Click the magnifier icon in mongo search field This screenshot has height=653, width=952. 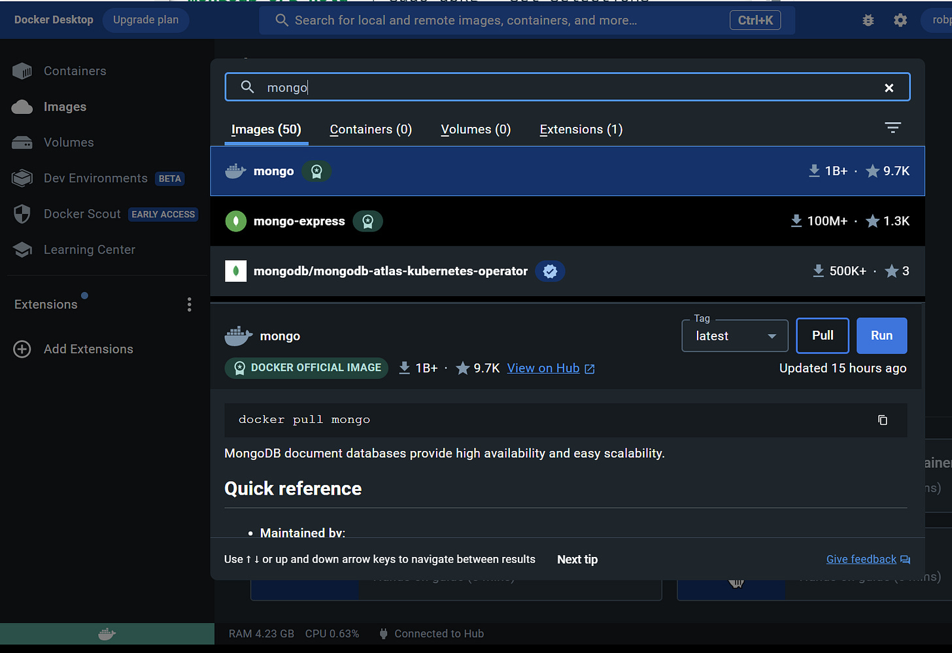coord(247,87)
